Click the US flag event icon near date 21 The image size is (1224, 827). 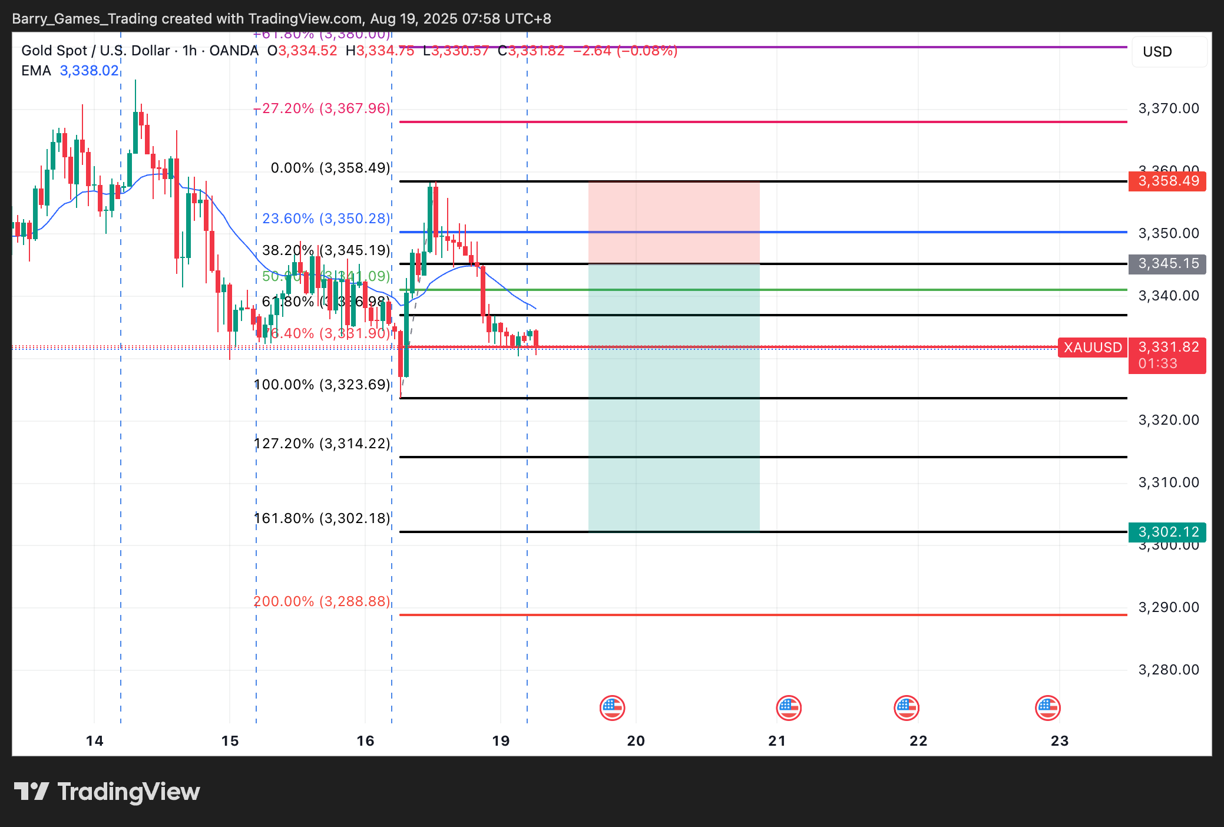(789, 708)
